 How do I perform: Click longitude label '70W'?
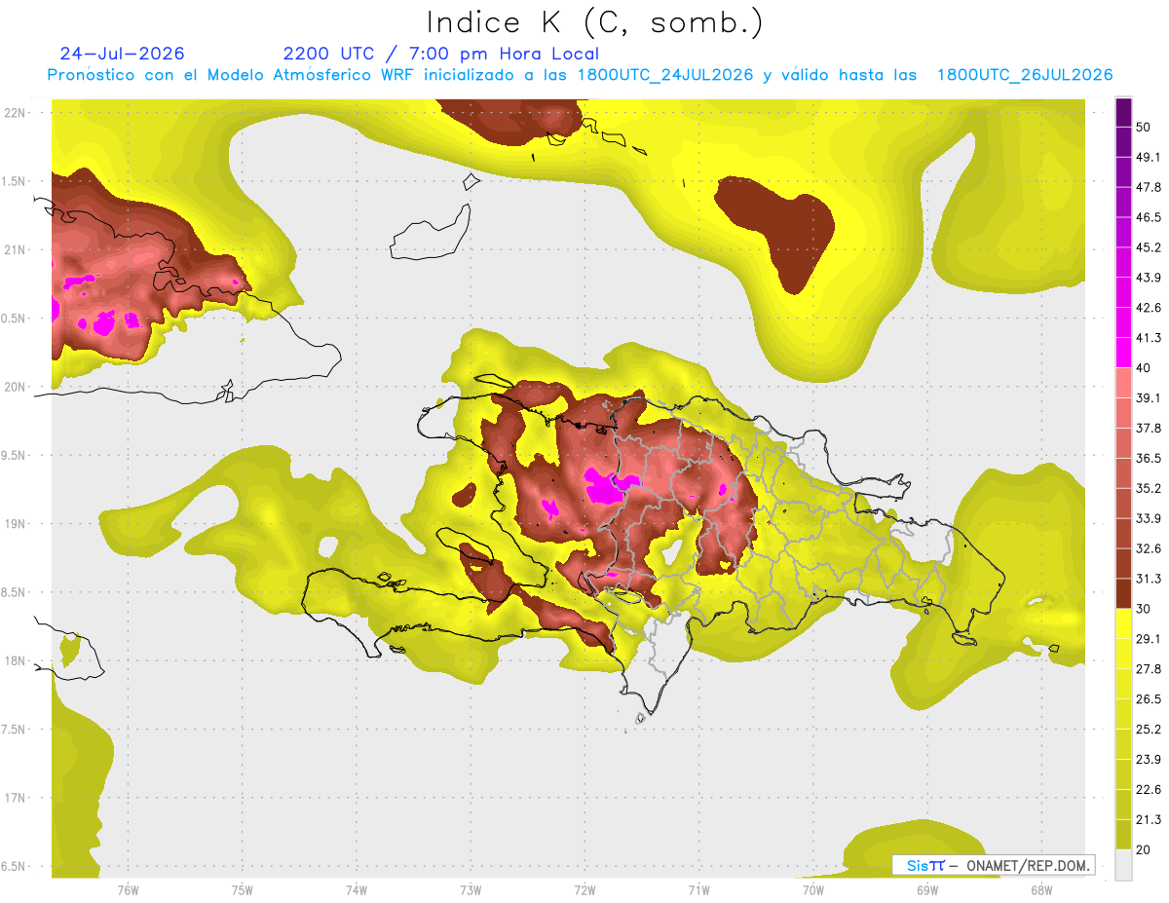coord(813,889)
